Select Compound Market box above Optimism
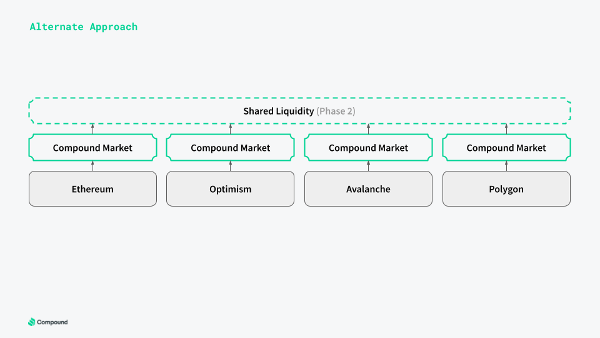Screen dimensions: 600x338 (x=231, y=148)
